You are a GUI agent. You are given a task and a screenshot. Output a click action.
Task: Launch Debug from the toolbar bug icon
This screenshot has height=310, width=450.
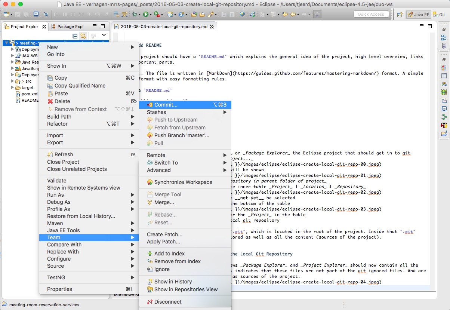[x=135, y=15]
